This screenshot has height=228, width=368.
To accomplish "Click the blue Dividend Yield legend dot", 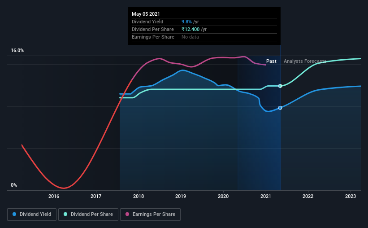I will 14,214.
